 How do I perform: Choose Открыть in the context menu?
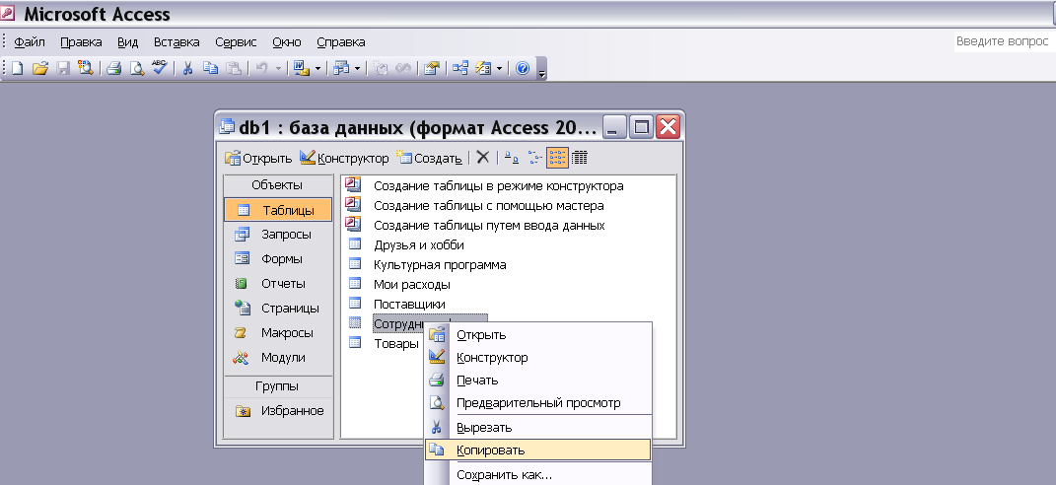coord(538,335)
